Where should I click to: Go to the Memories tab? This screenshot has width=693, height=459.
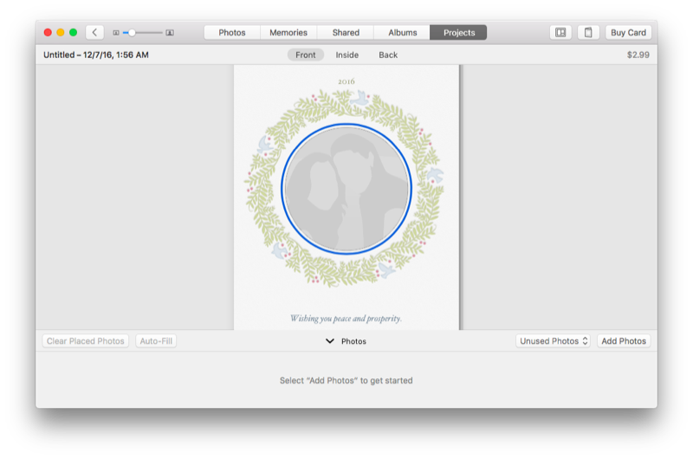click(x=288, y=33)
